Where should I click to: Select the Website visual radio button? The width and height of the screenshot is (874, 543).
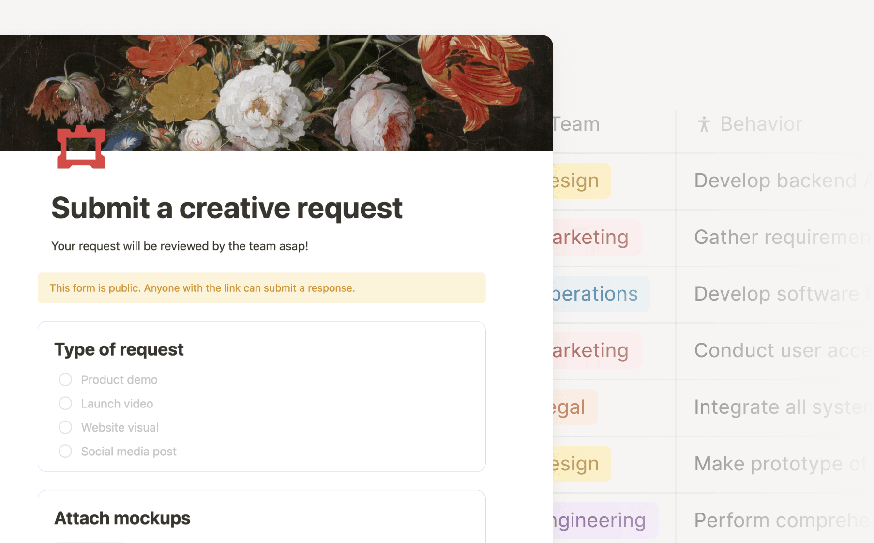tap(65, 427)
